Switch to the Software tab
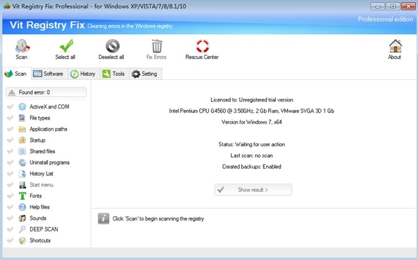The image size is (418, 260). (x=49, y=74)
